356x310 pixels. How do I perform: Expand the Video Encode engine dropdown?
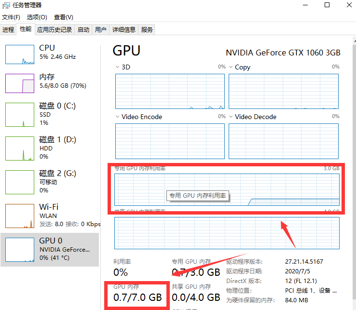(118, 117)
